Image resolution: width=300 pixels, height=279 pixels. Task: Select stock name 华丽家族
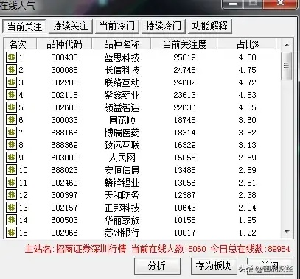tap(122, 220)
